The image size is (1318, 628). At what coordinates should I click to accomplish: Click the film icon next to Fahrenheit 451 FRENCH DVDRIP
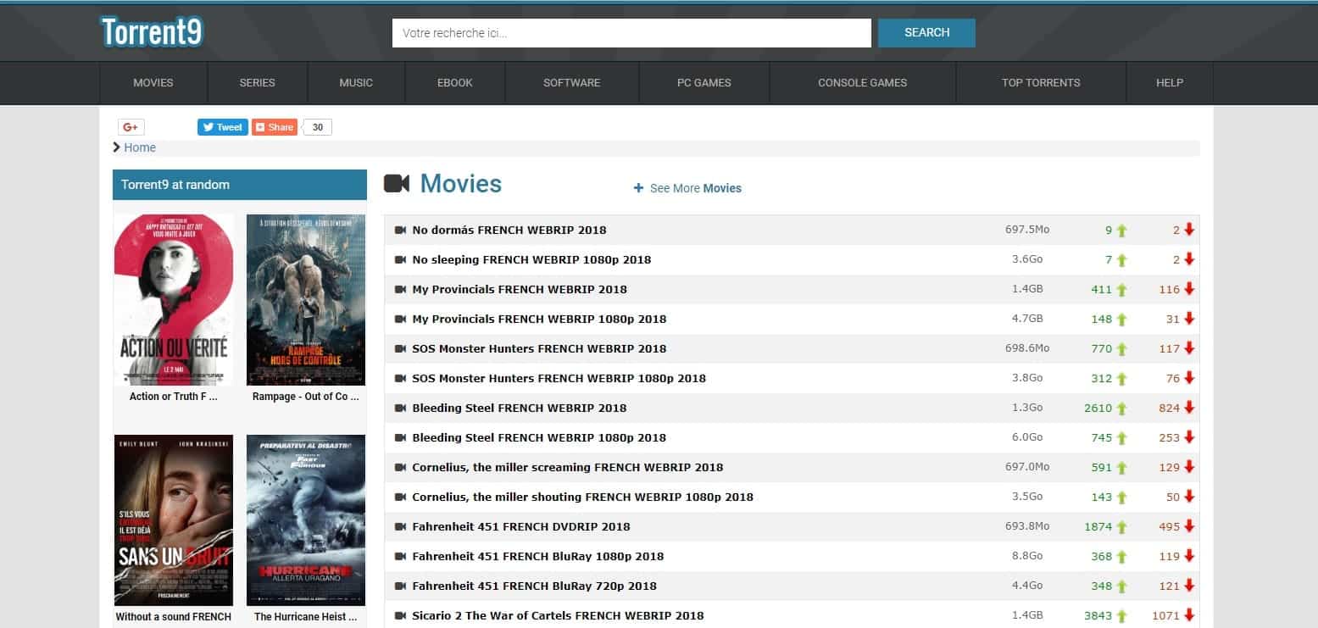tap(398, 526)
